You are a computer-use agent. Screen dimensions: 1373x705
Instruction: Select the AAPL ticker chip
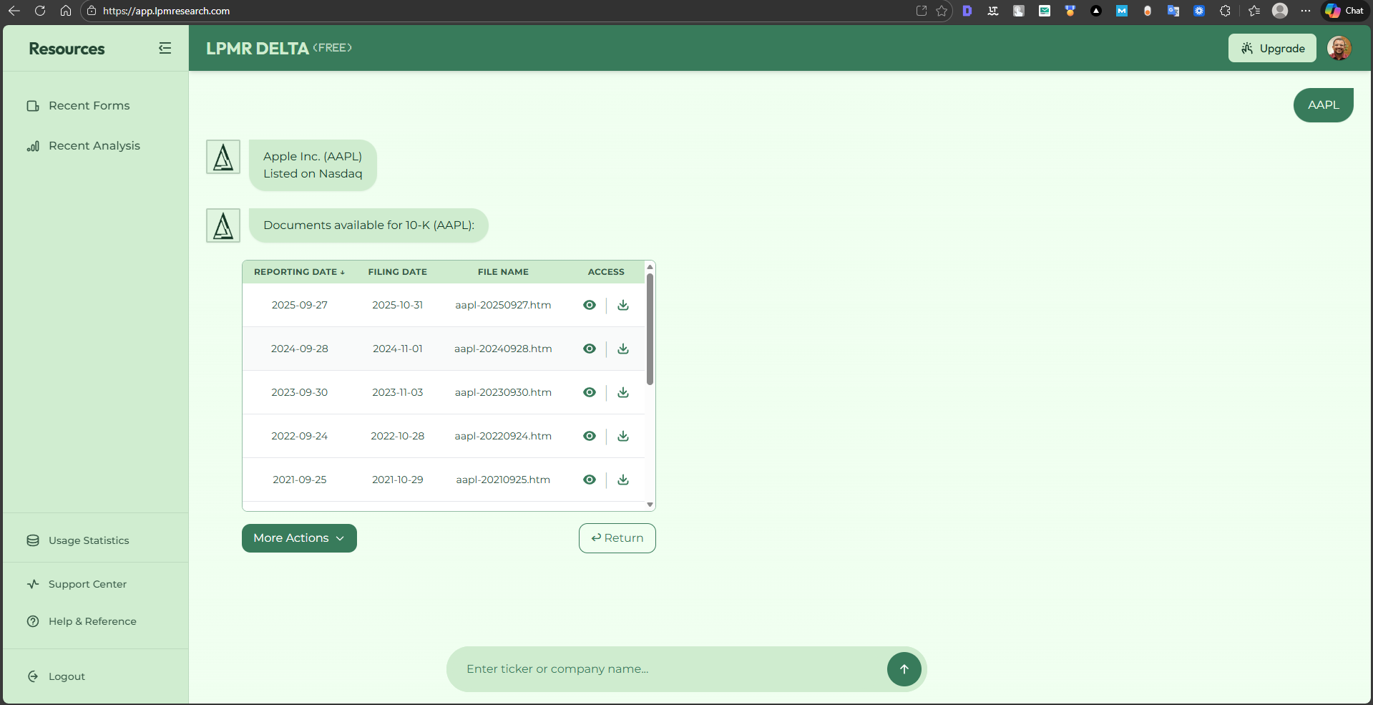1323,104
